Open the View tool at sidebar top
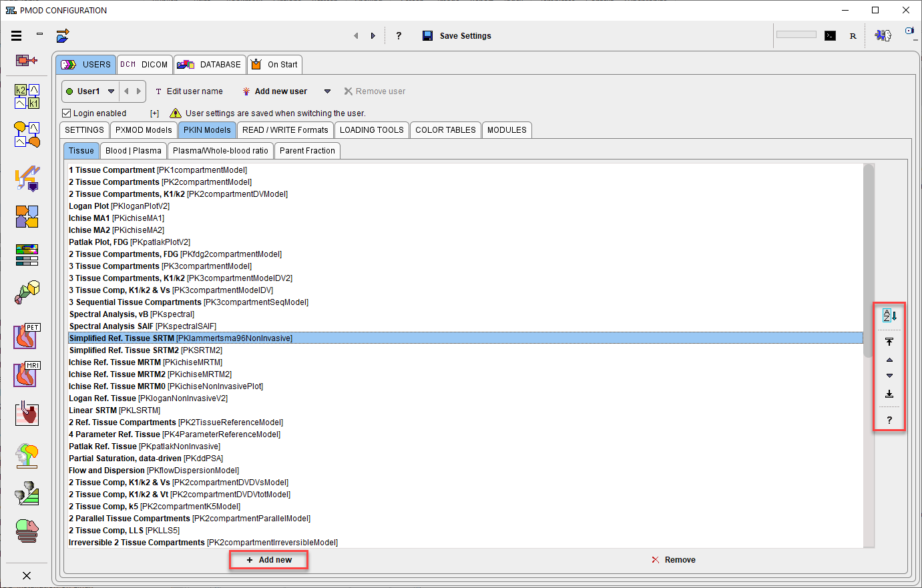The height and width of the screenshot is (588, 922). point(27,60)
